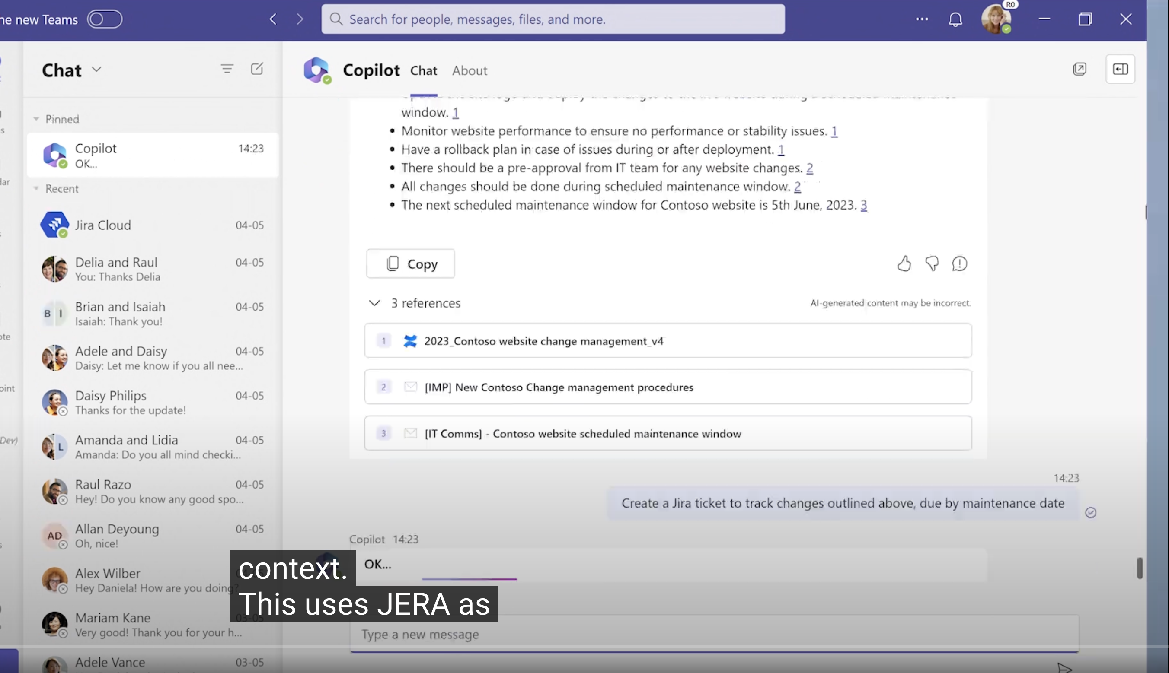Collapse the Pinned section
Viewport: 1169px width, 673px height.
pos(36,119)
